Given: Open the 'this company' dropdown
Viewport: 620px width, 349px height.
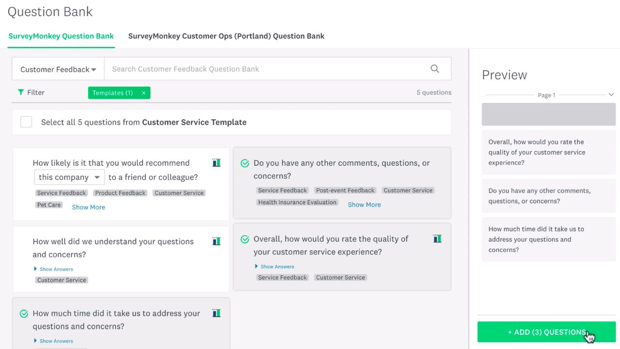Looking at the screenshot, I should click(x=69, y=177).
